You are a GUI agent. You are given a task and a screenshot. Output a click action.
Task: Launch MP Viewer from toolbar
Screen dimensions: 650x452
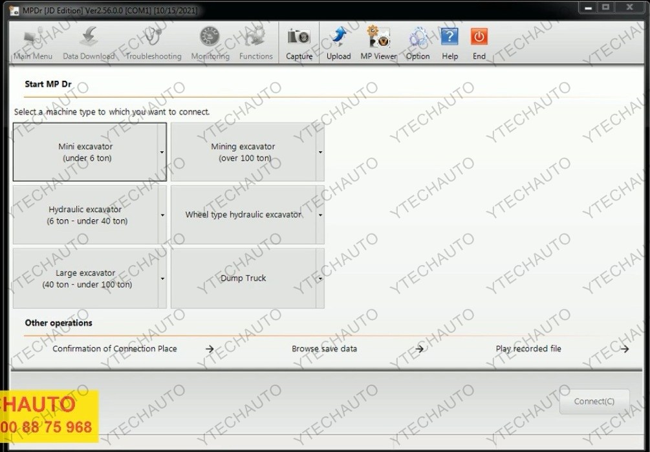point(378,38)
